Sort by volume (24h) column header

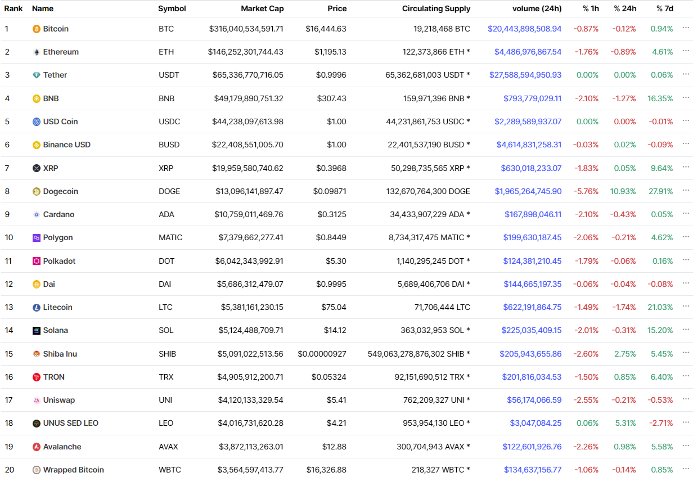(x=537, y=8)
